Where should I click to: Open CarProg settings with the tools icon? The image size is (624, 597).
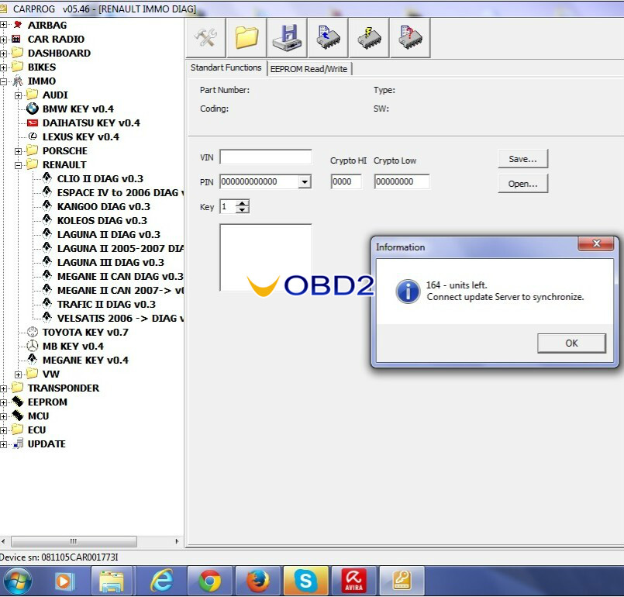[x=204, y=36]
